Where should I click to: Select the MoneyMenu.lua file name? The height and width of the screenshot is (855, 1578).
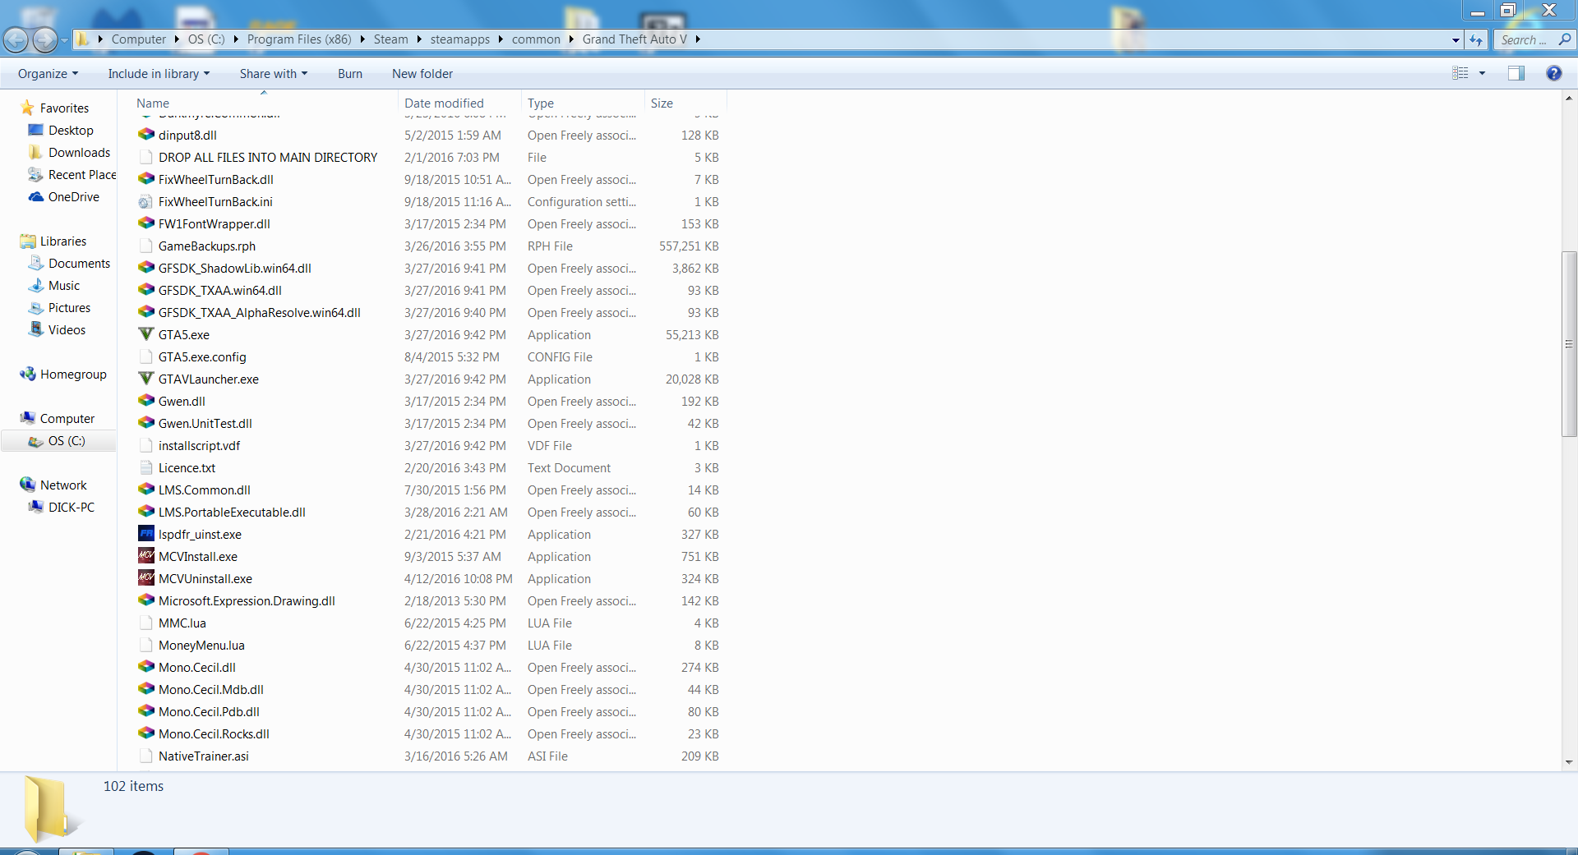[x=201, y=645]
